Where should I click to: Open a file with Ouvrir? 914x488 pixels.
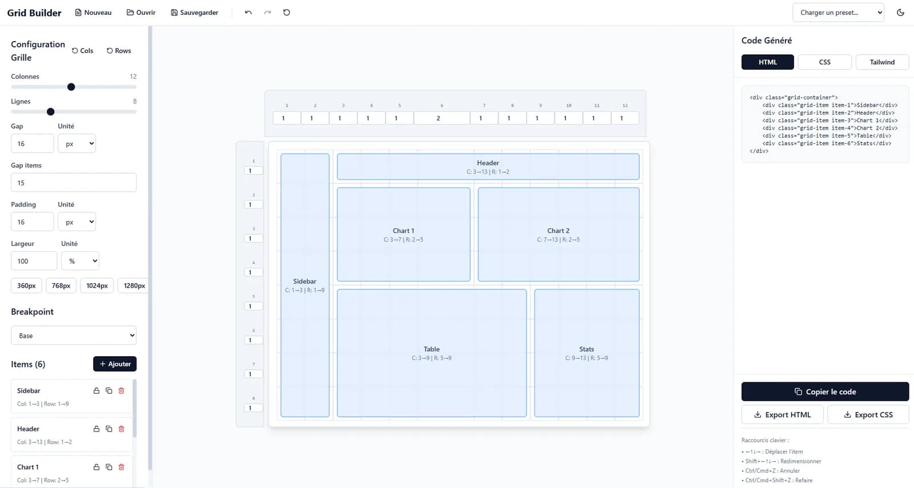click(141, 13)
